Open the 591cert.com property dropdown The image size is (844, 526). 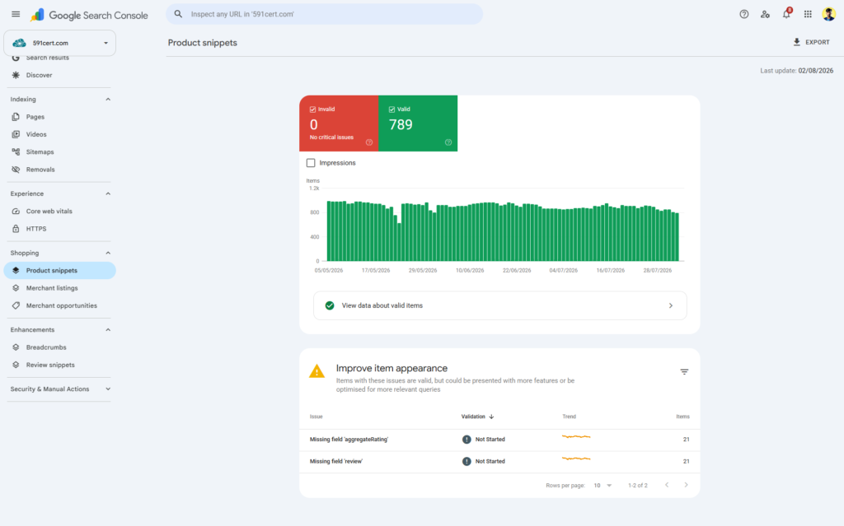coord(59,43)
